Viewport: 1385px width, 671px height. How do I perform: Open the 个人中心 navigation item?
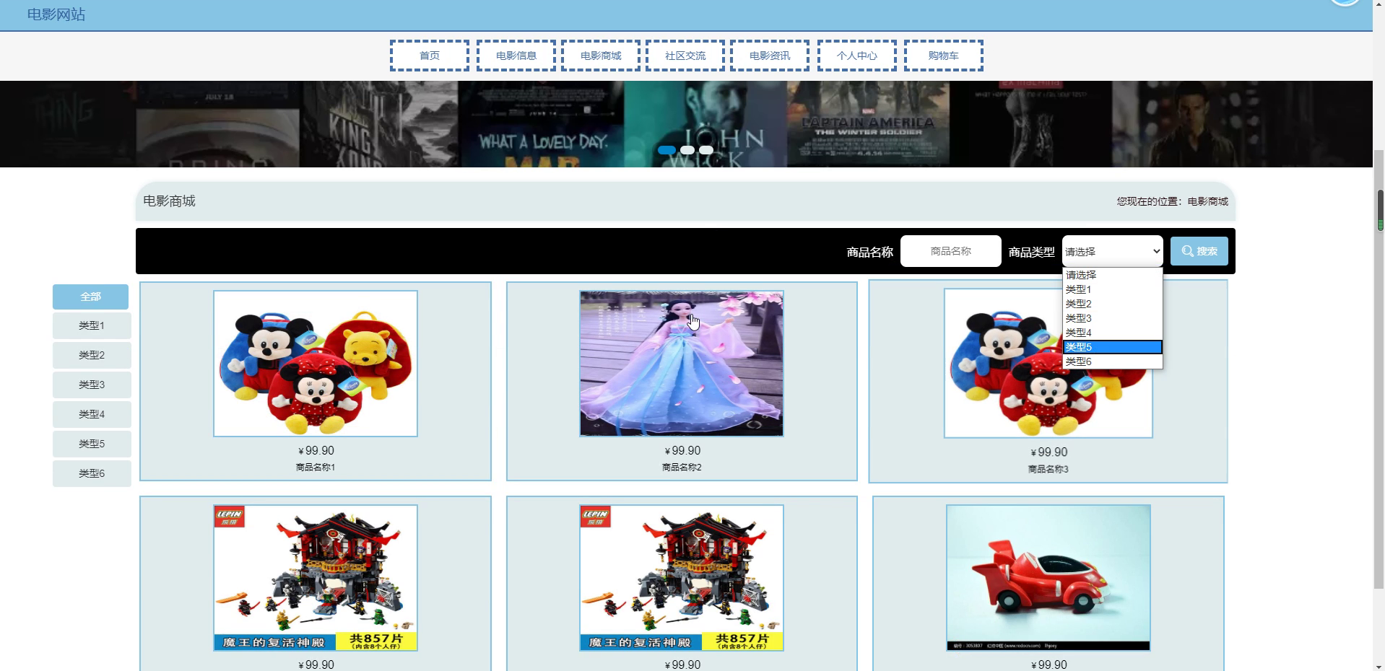[x=857, y=56]
